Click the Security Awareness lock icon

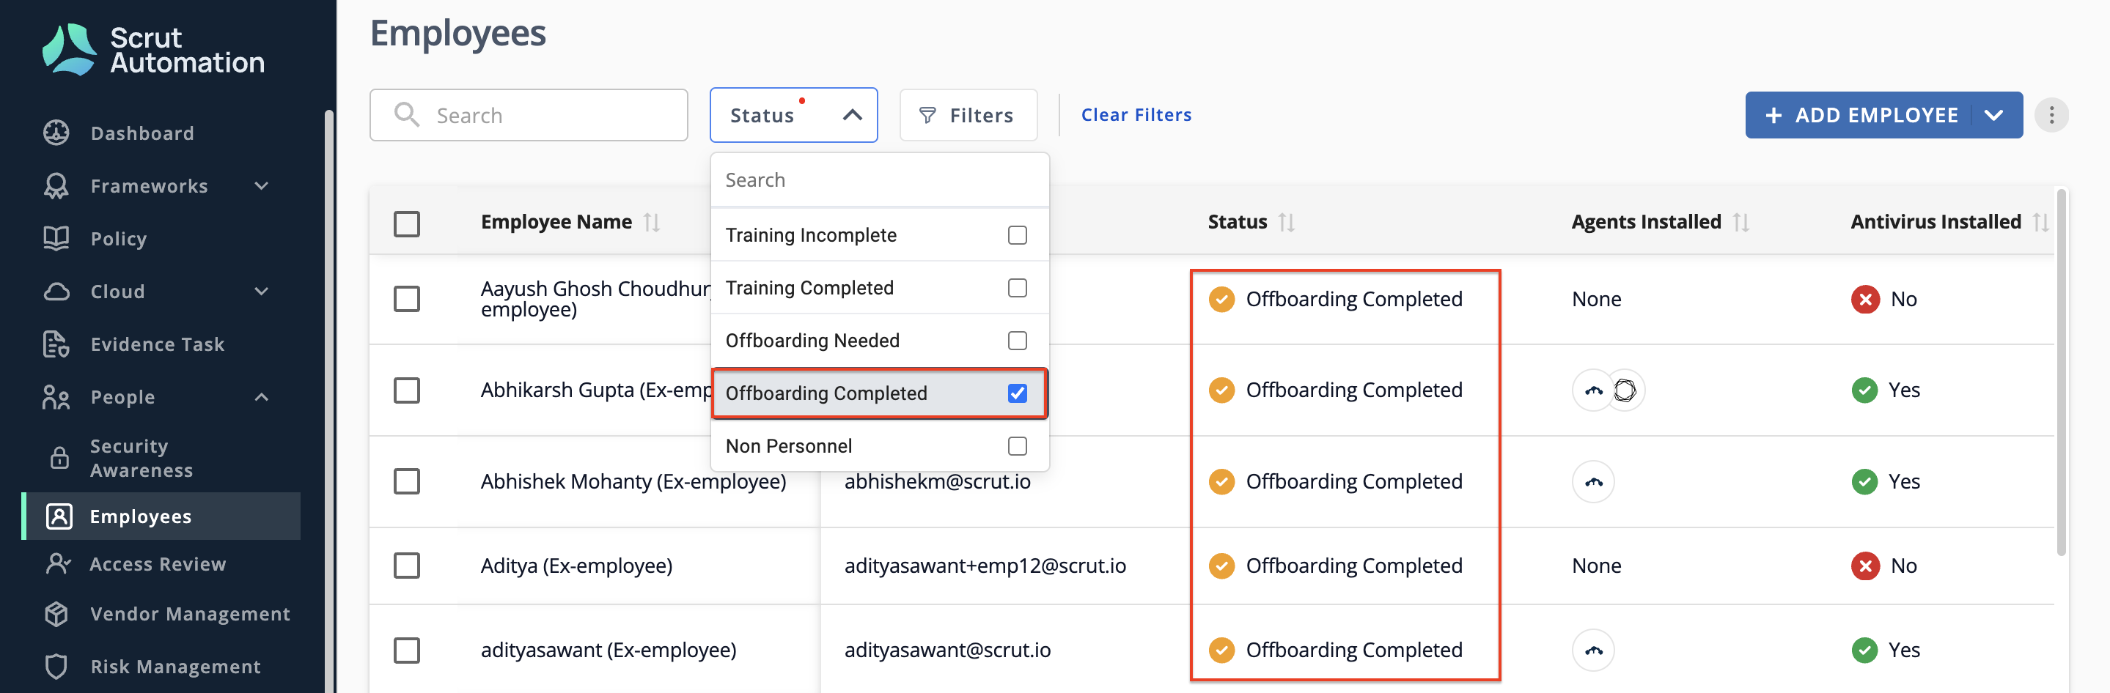coord(60,457)
